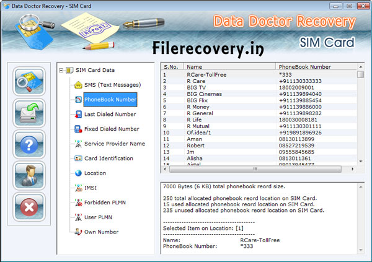Click the table horizontal scrollbar thumb
372x262 pixels.
255,169
